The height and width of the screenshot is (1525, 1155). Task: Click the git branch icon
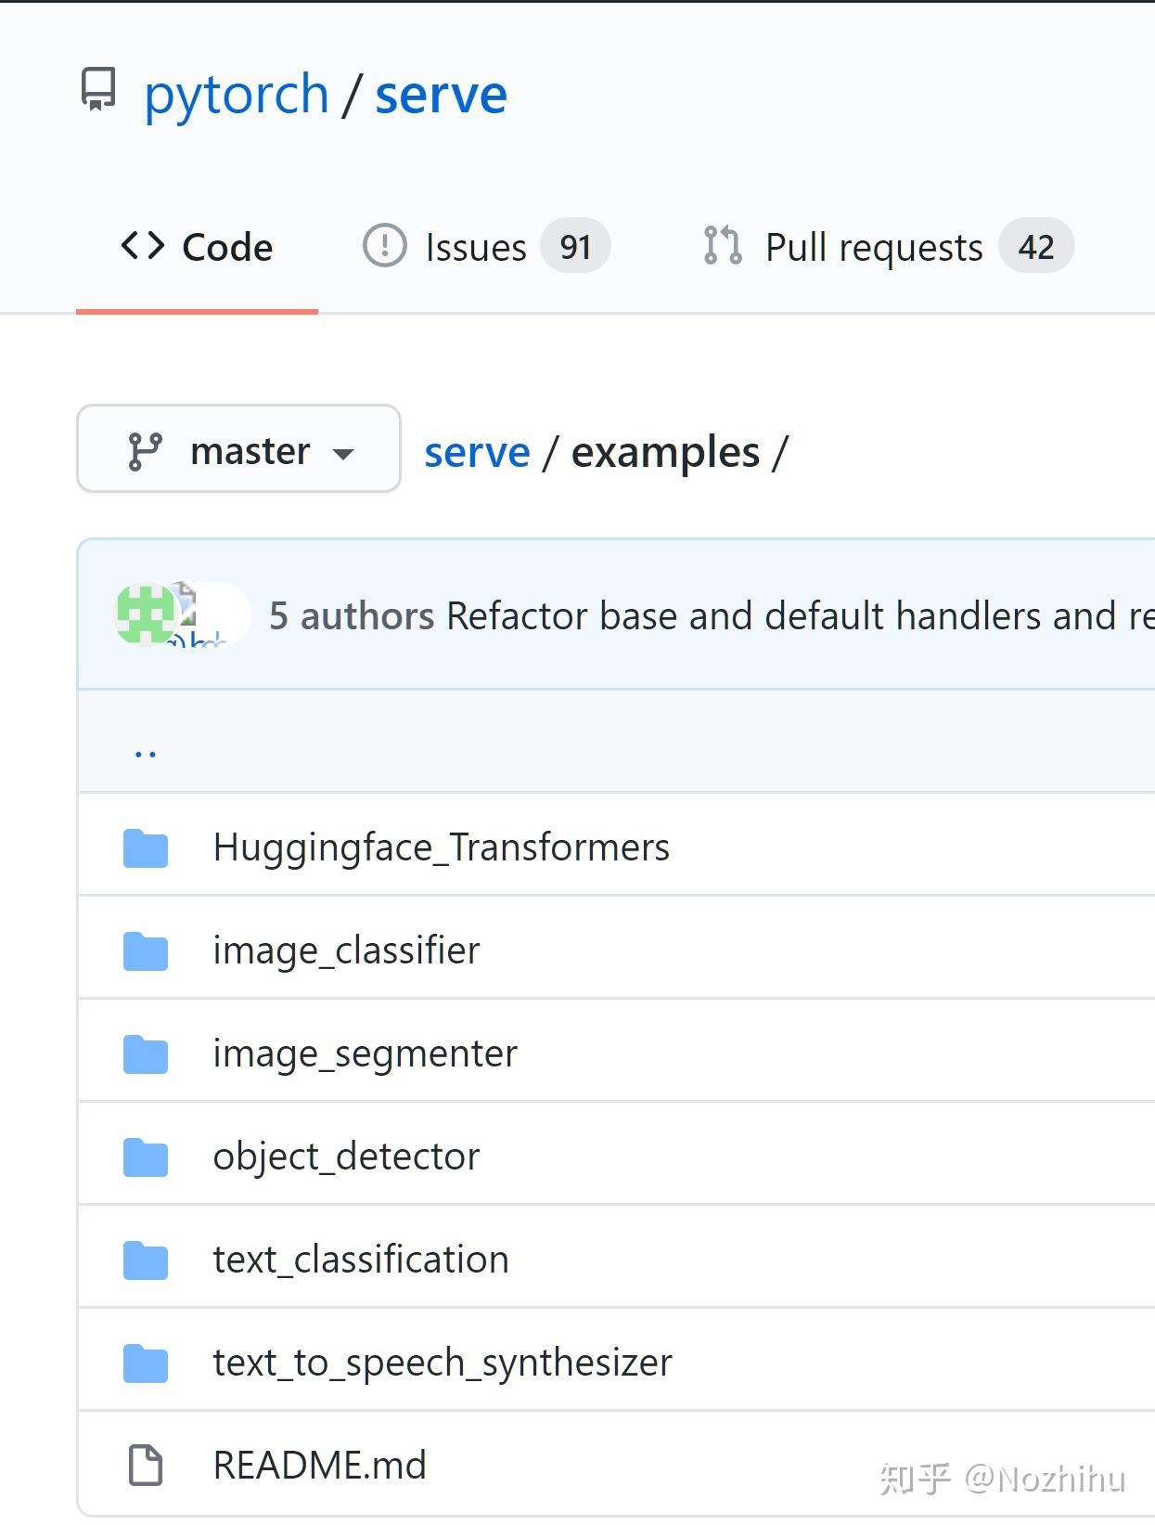tap(145, 452)
